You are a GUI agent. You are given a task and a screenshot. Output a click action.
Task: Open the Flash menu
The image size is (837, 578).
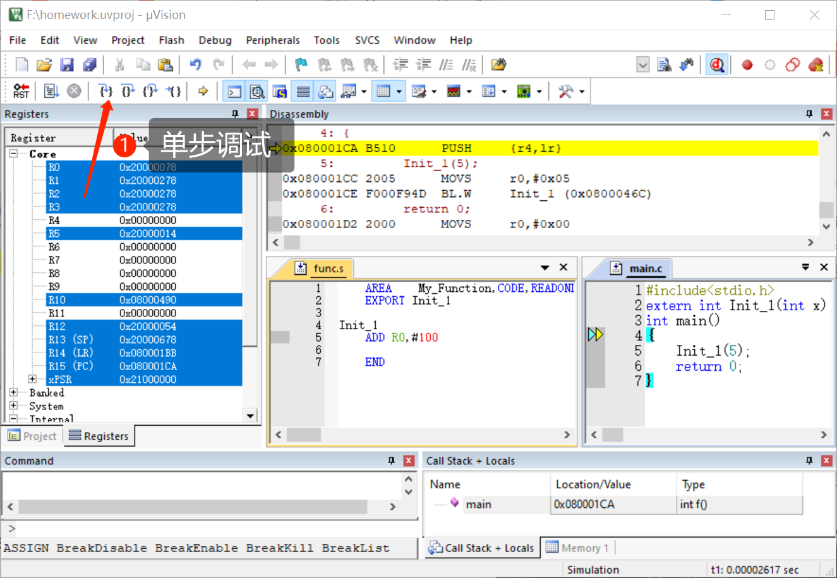pos(171,40)
